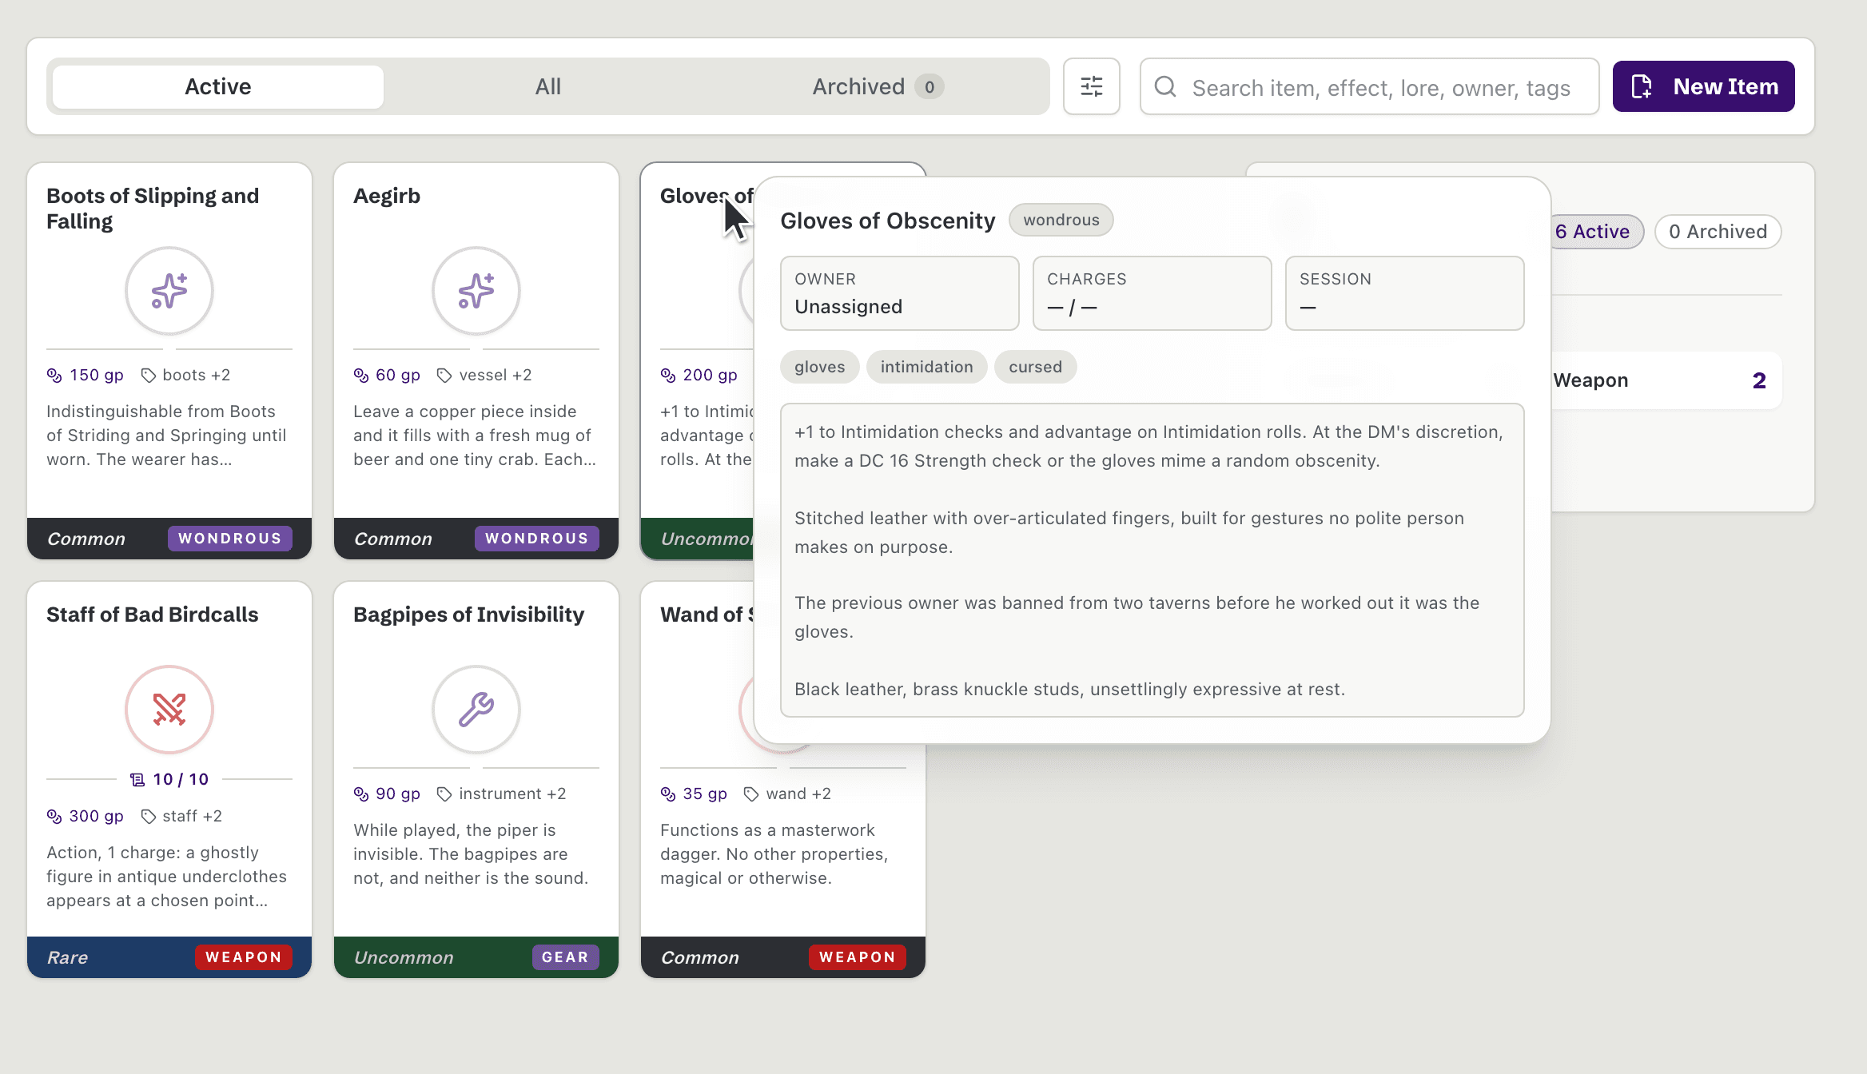Click WEAPON badge on Staff of Bad Birdcalls

244,957
